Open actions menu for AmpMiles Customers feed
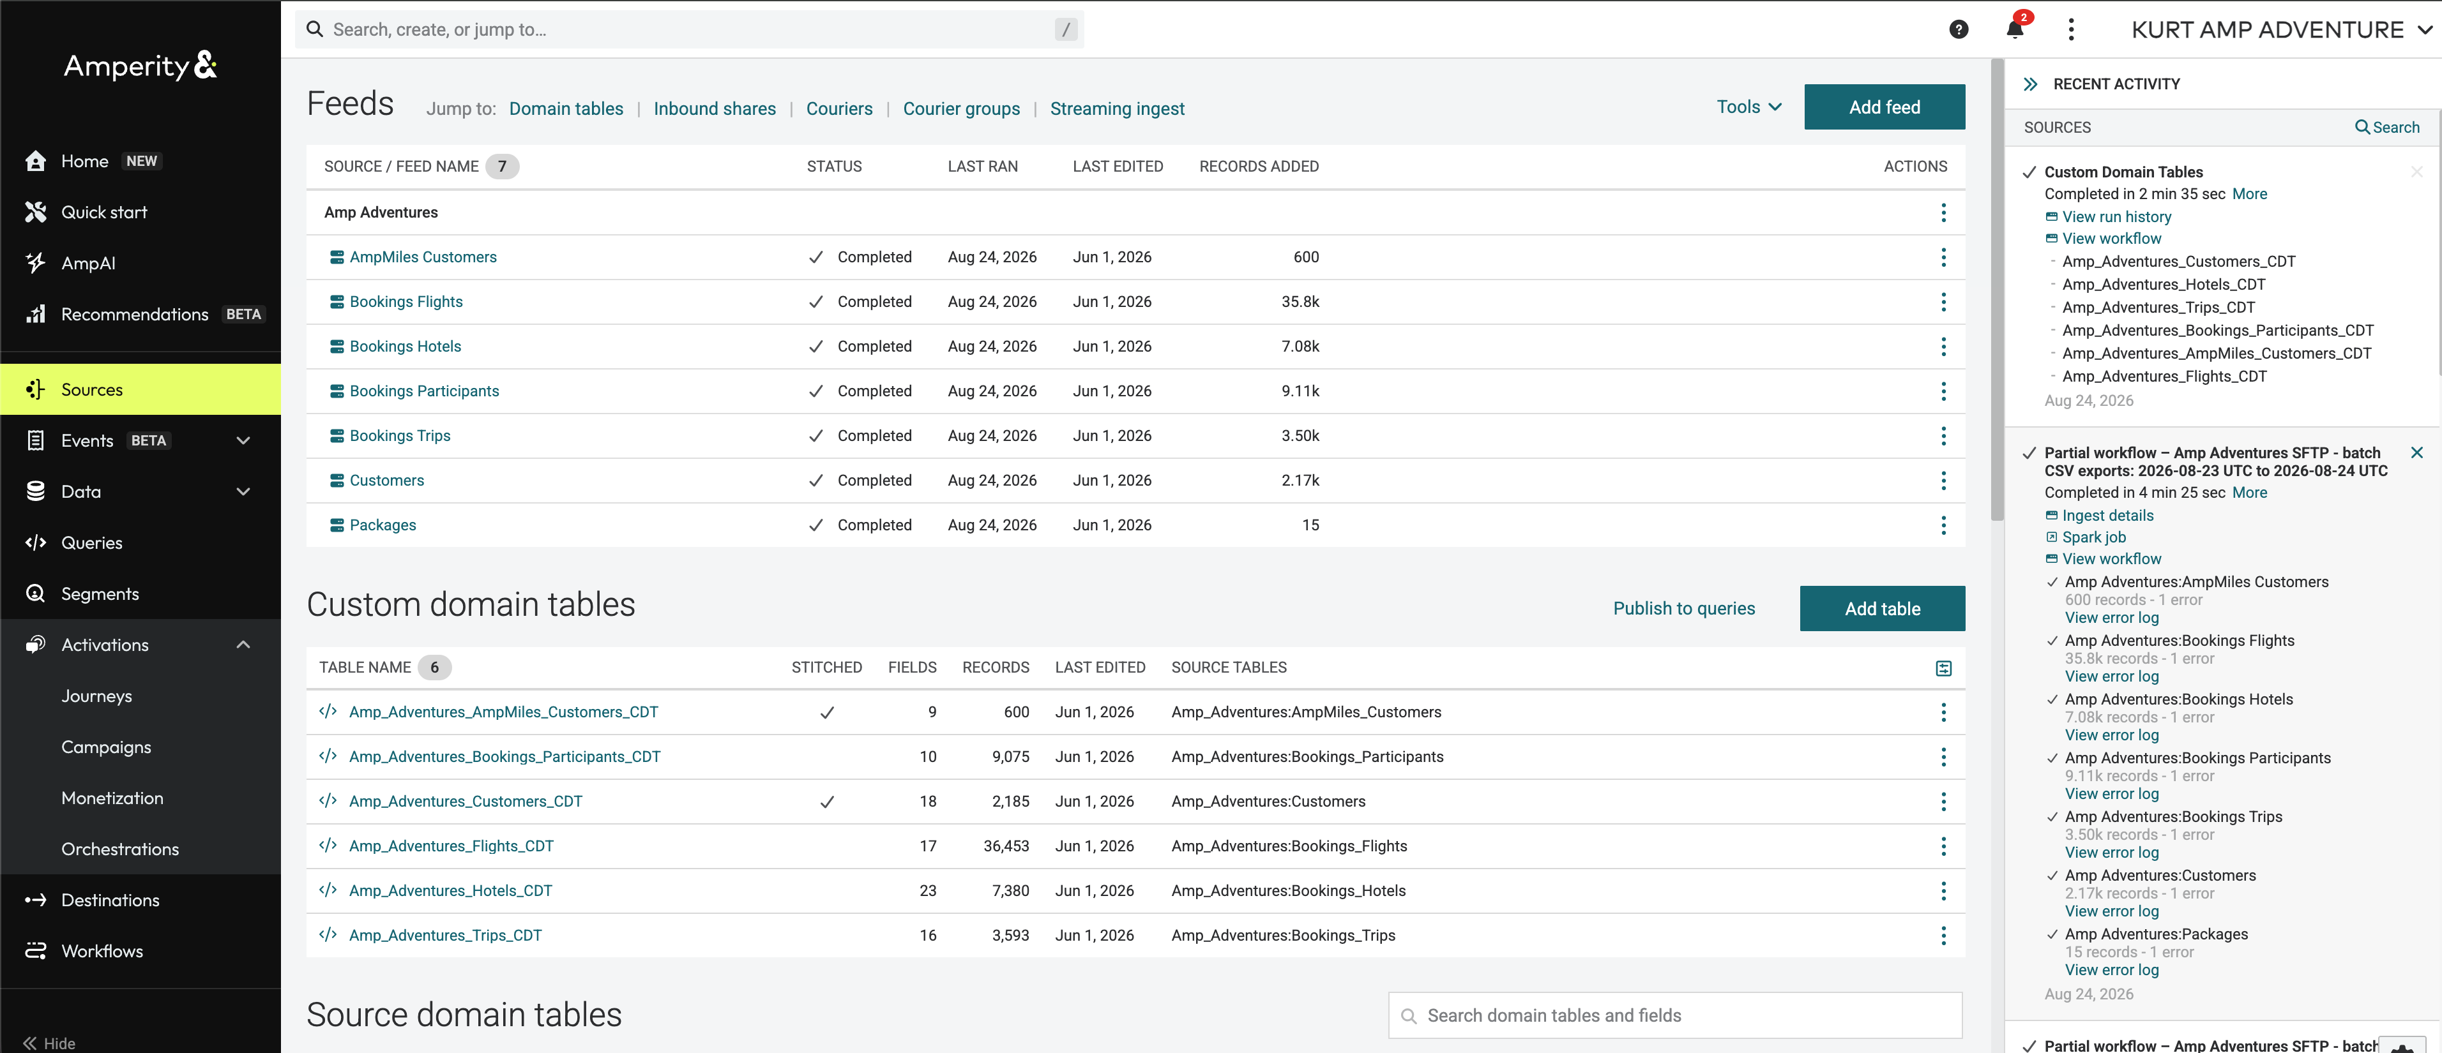 [1943, 257]
